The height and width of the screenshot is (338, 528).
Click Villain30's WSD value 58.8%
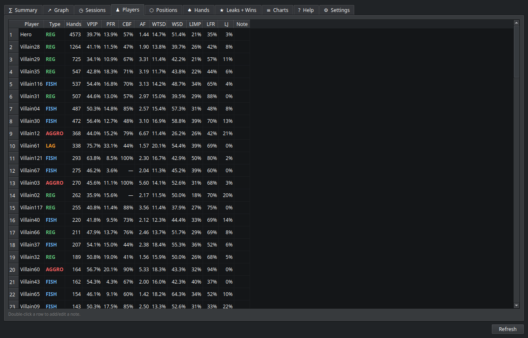tap(179, 121)
